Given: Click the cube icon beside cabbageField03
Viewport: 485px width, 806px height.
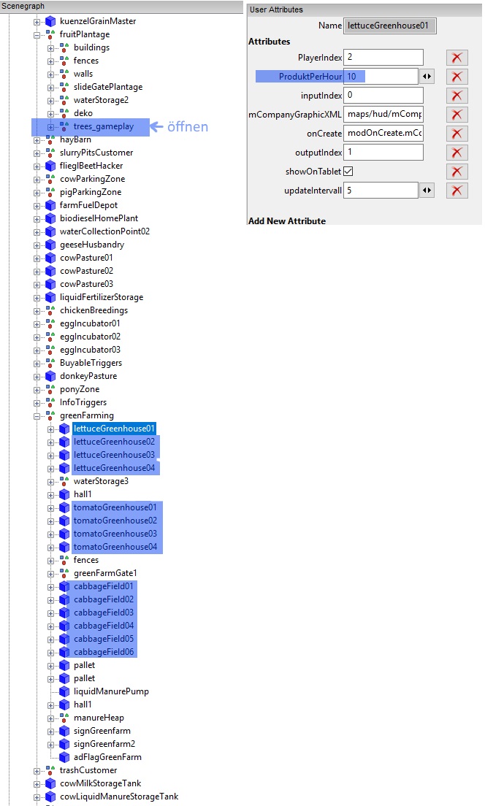Looking at the screenshot, I should point(64,613).
